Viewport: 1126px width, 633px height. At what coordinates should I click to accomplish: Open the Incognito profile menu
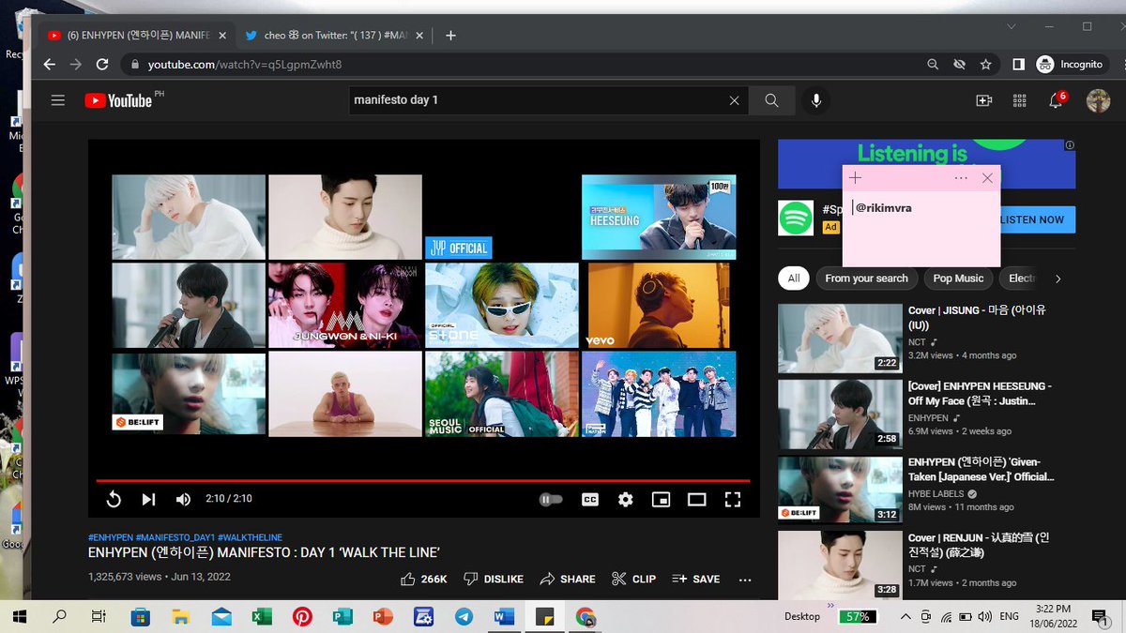[x=1071, y=65]
